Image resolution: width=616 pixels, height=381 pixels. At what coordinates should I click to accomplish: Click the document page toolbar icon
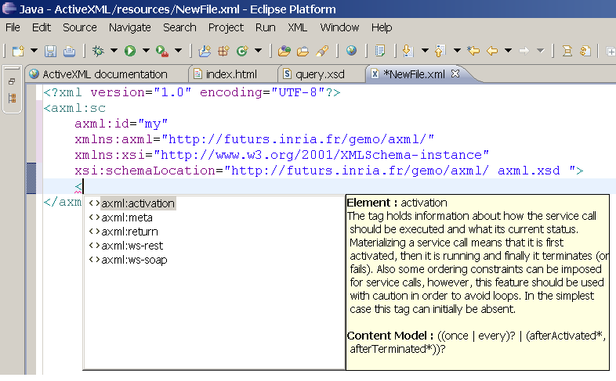point(380,51)
